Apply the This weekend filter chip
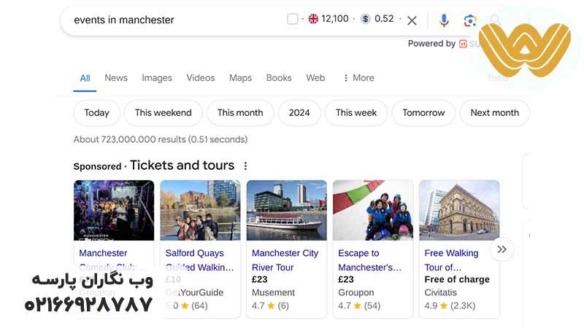Screen dimensions: 584x328 click(x=163, y=113)
